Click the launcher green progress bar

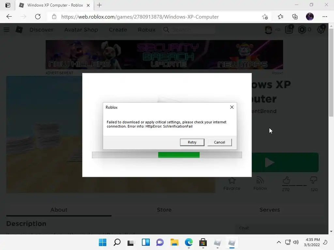tap(179, 155)
